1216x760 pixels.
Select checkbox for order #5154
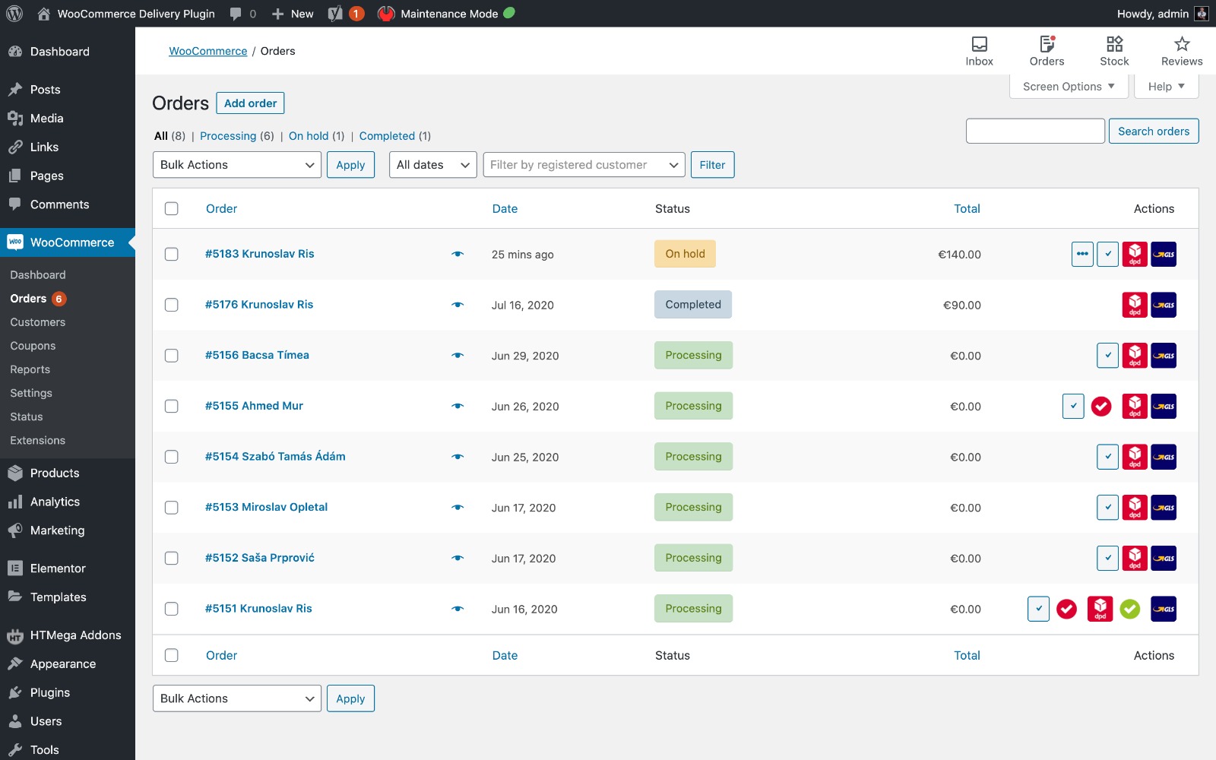click(172, 457)
